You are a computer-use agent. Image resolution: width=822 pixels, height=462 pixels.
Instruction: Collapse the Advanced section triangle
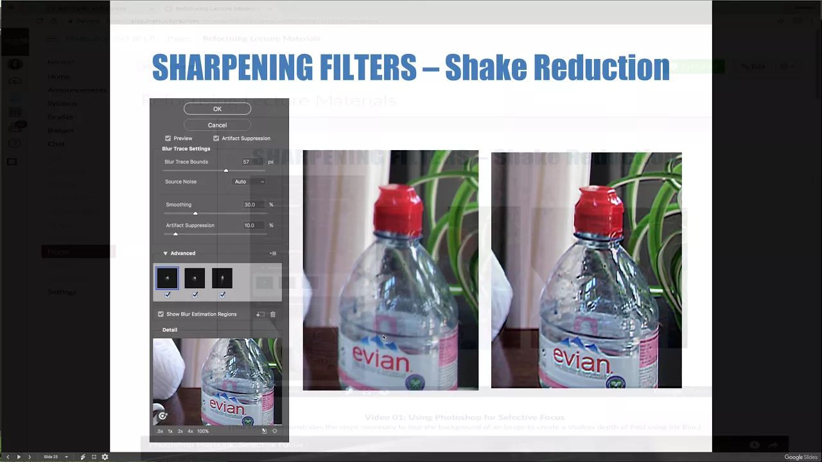click(165, 253)
